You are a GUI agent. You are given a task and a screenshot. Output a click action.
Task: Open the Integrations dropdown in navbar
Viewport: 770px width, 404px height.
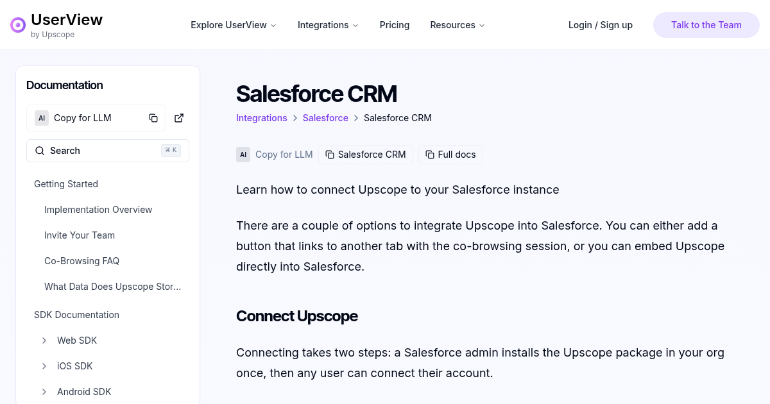(x=328, y=25)
